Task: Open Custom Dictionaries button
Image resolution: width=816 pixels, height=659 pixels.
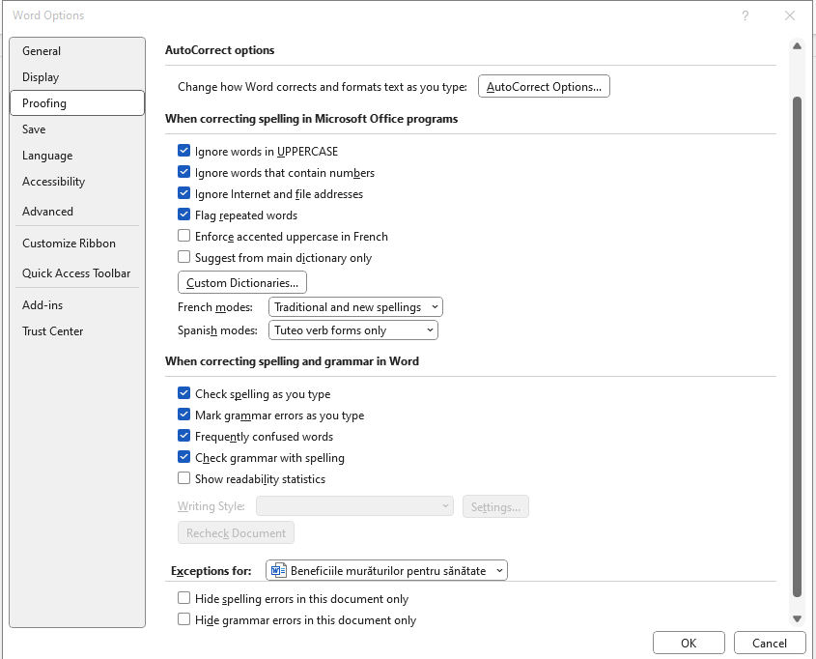Action: [x=242, y=283]
